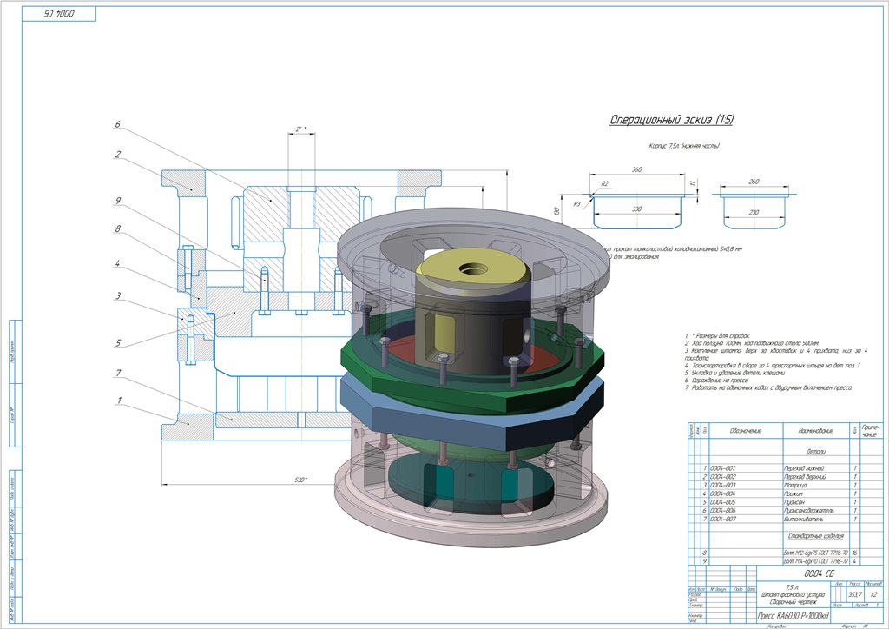Click the 'Наименование' column header
The image size is (889, 629).
[x=815, y=431]
